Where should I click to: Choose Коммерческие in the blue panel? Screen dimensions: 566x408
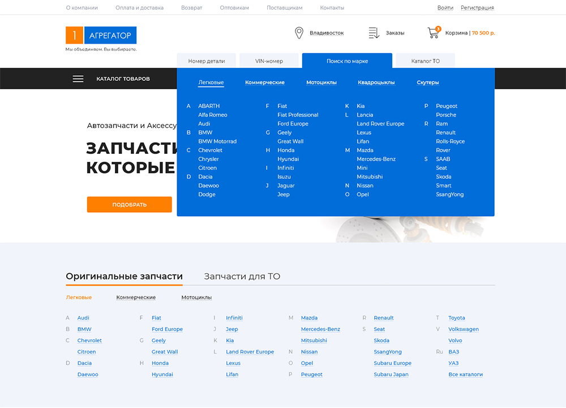[x=265, y=82]
